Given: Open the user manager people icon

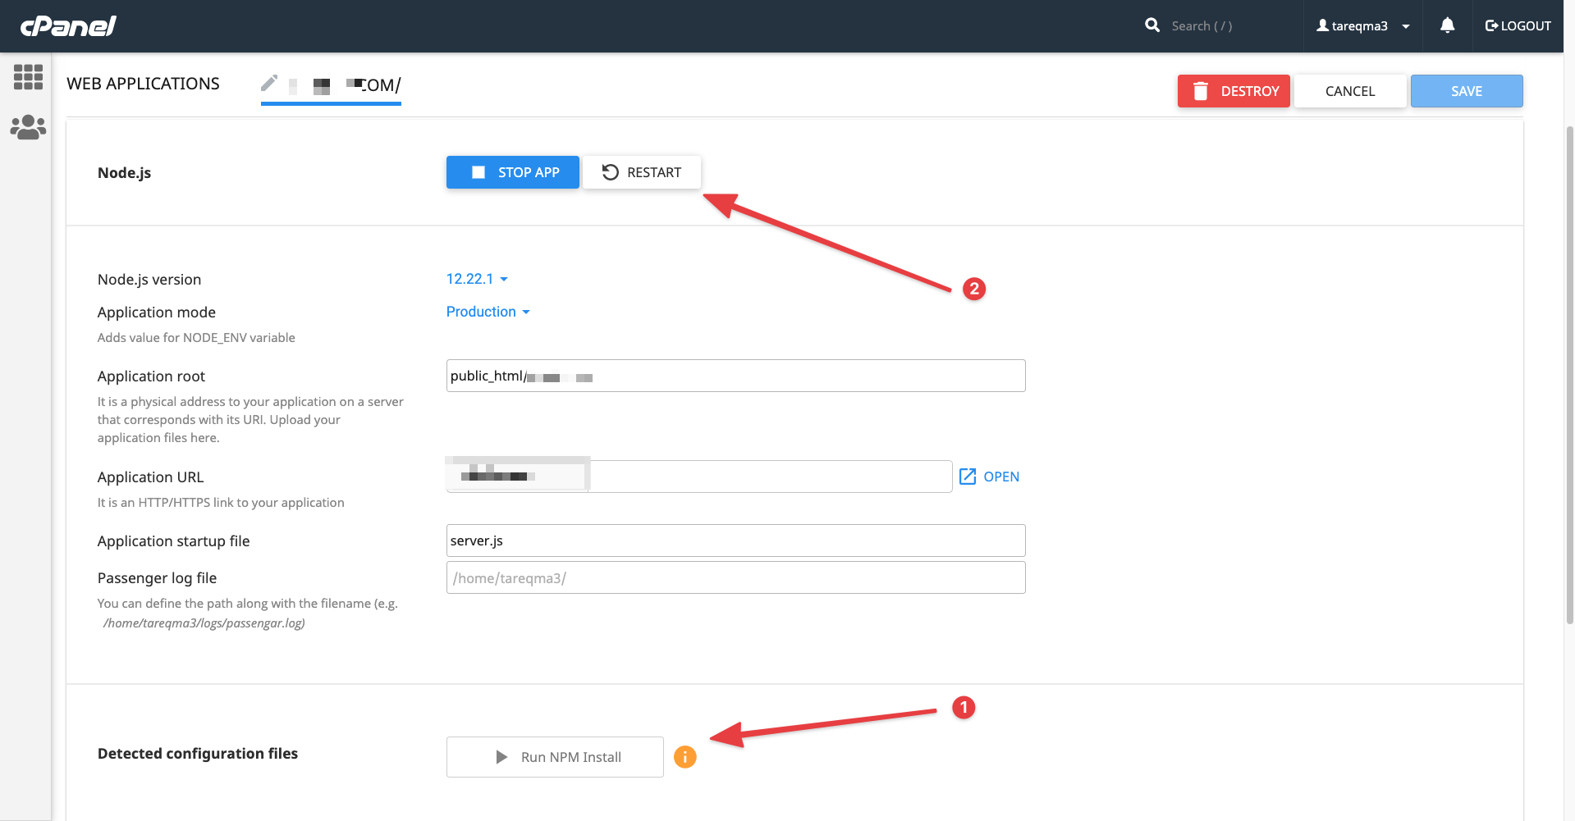Looking at the screenshot, I should pos(28,127).
